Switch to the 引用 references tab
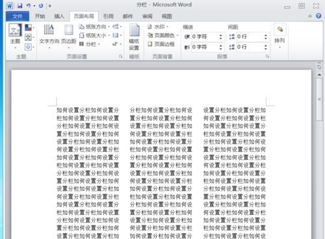325x239 pixels. coord(109,16)
